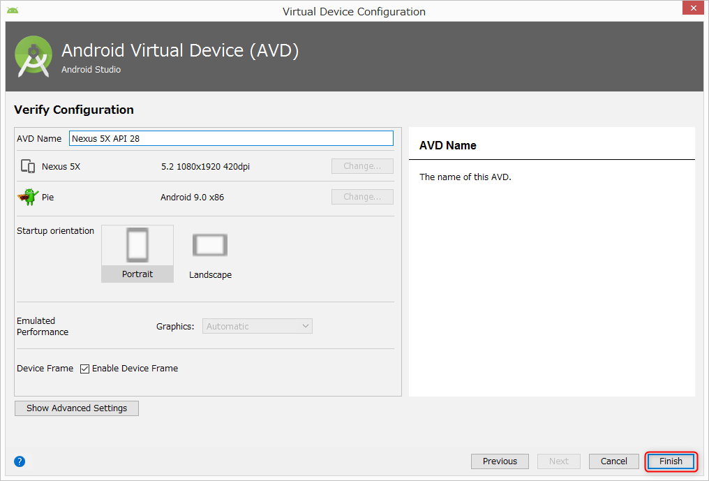Click the Android Pie system image icon

pos(28,197)
